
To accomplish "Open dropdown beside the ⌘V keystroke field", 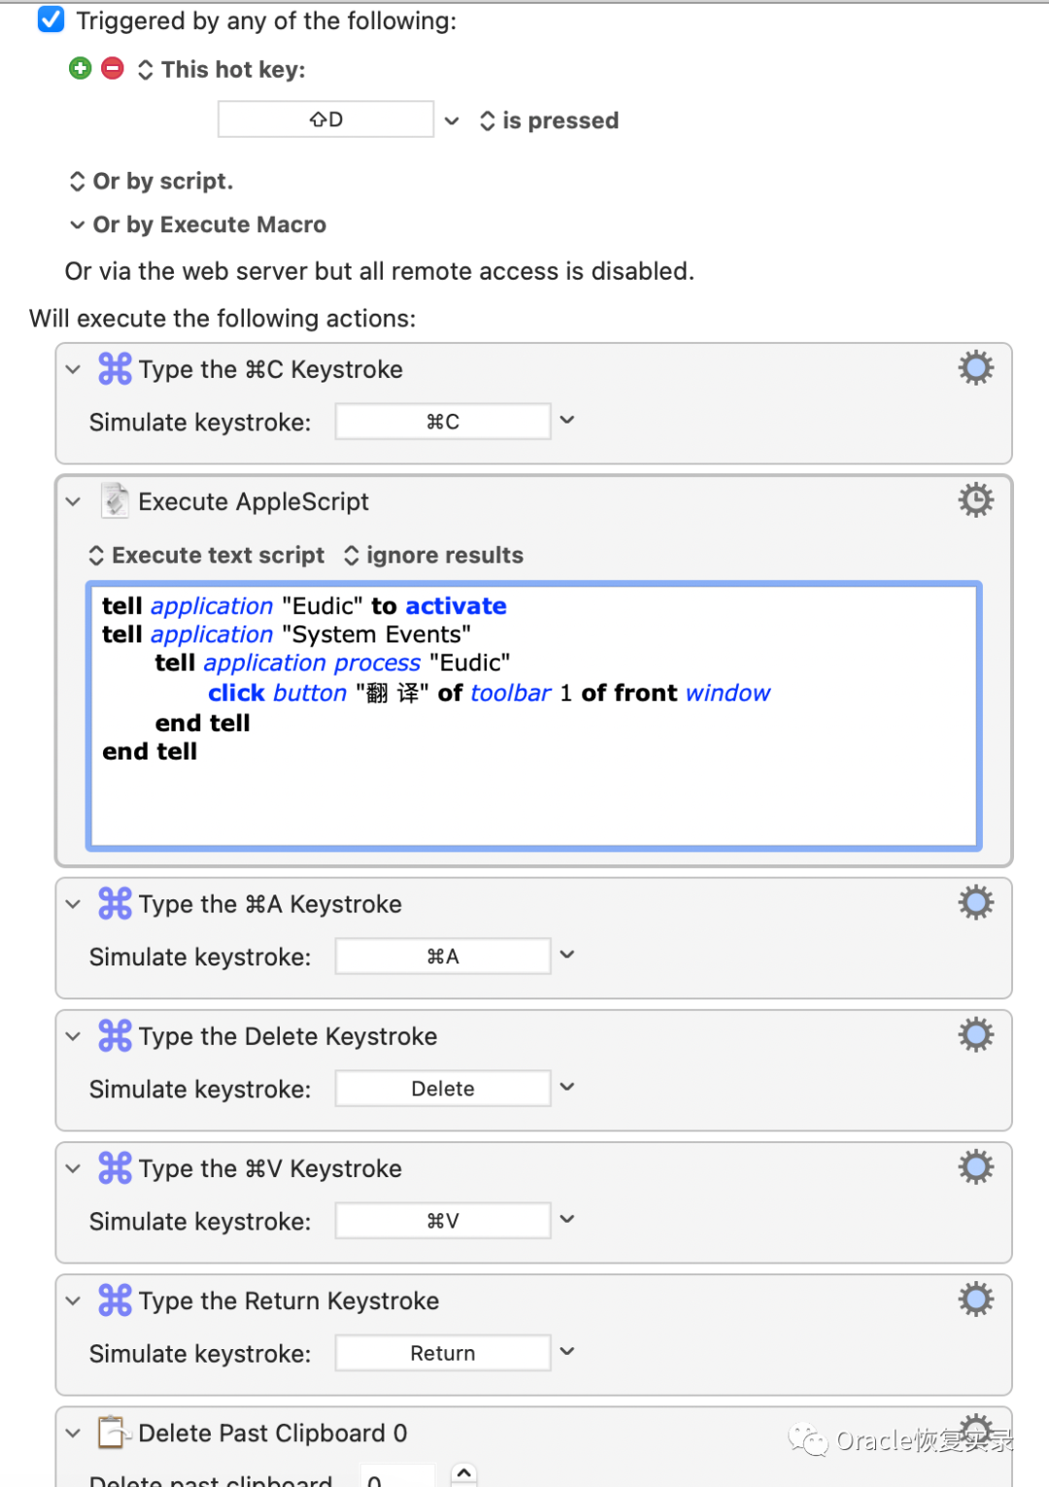I will (x=567, y=1219).
